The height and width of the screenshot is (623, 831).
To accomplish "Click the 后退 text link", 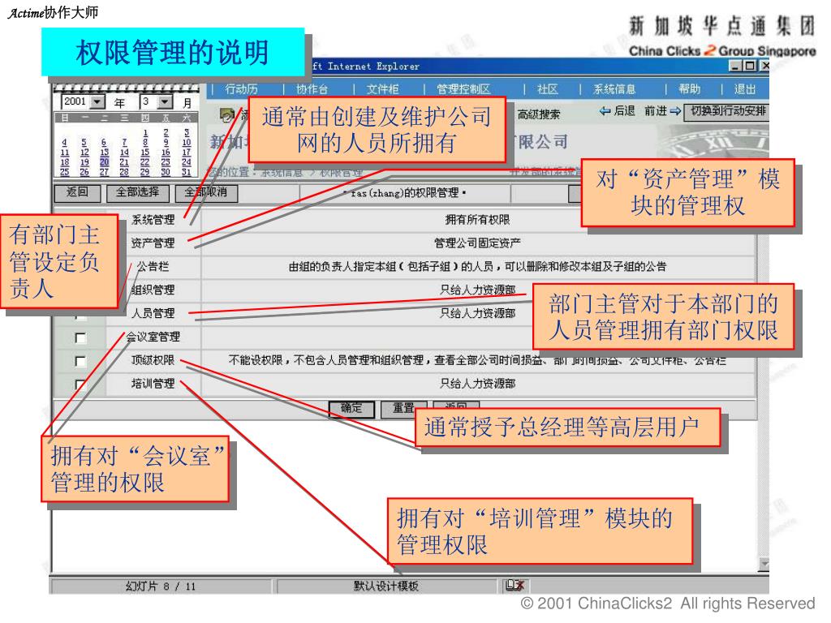I will coord(624,110).
